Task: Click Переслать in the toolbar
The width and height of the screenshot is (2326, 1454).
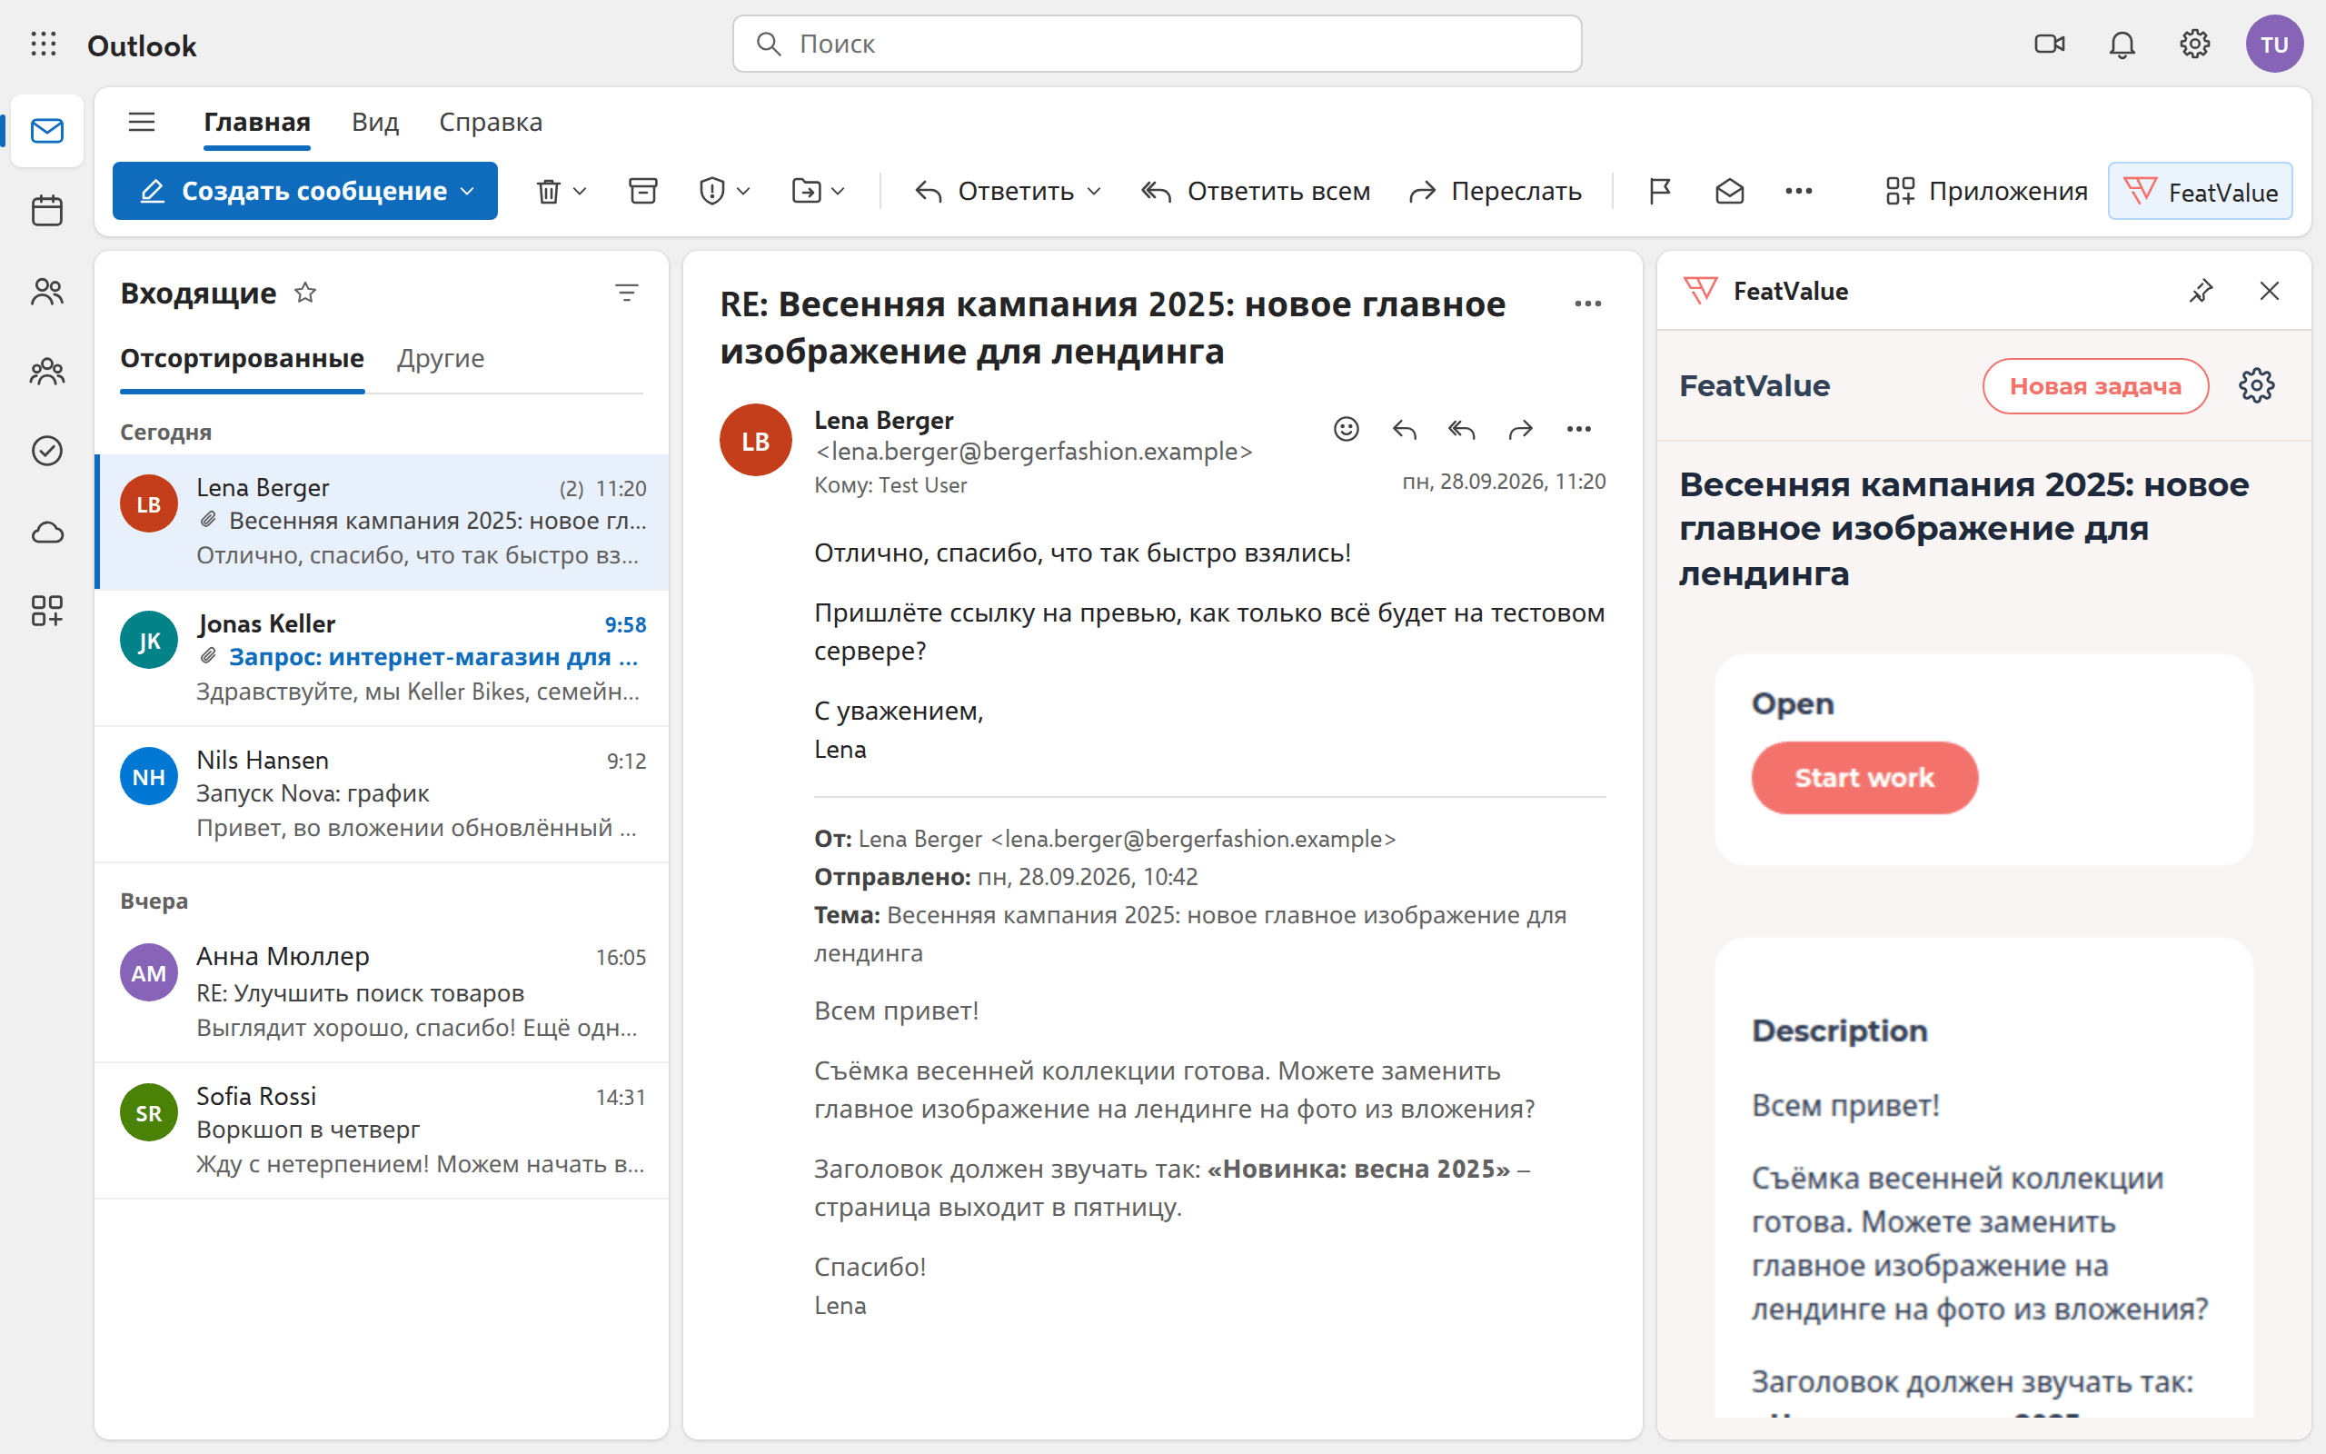Action: point(1495,192)
